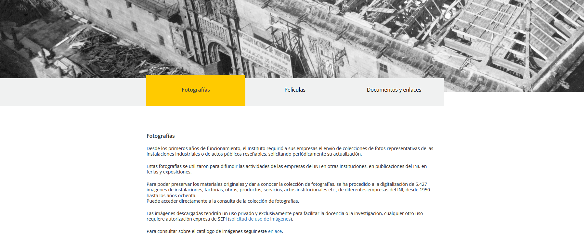Viewport: 584px width, 243px height.
Task: Click the year 1950 in the paragraph
Action: [424, 190]
